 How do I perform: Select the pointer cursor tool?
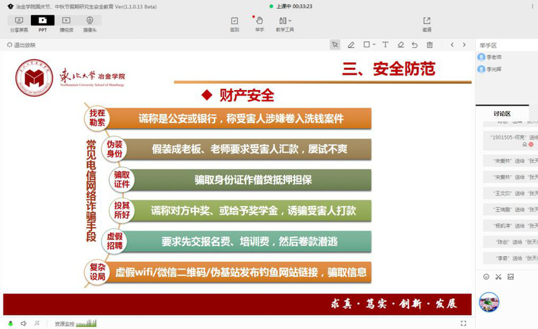334,45
